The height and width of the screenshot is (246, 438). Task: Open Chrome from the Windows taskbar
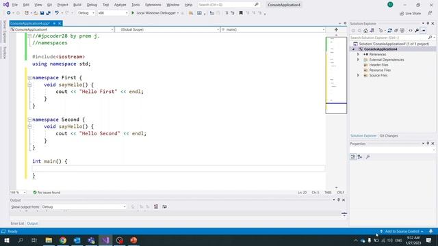point(63,240)
